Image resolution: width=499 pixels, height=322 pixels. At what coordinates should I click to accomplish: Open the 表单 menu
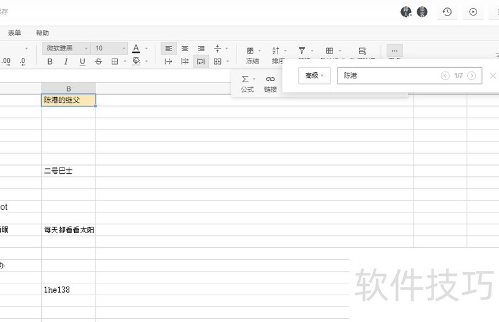pos(14,33)
